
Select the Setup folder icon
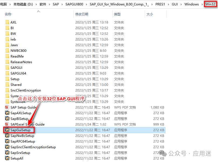(7, 79)
